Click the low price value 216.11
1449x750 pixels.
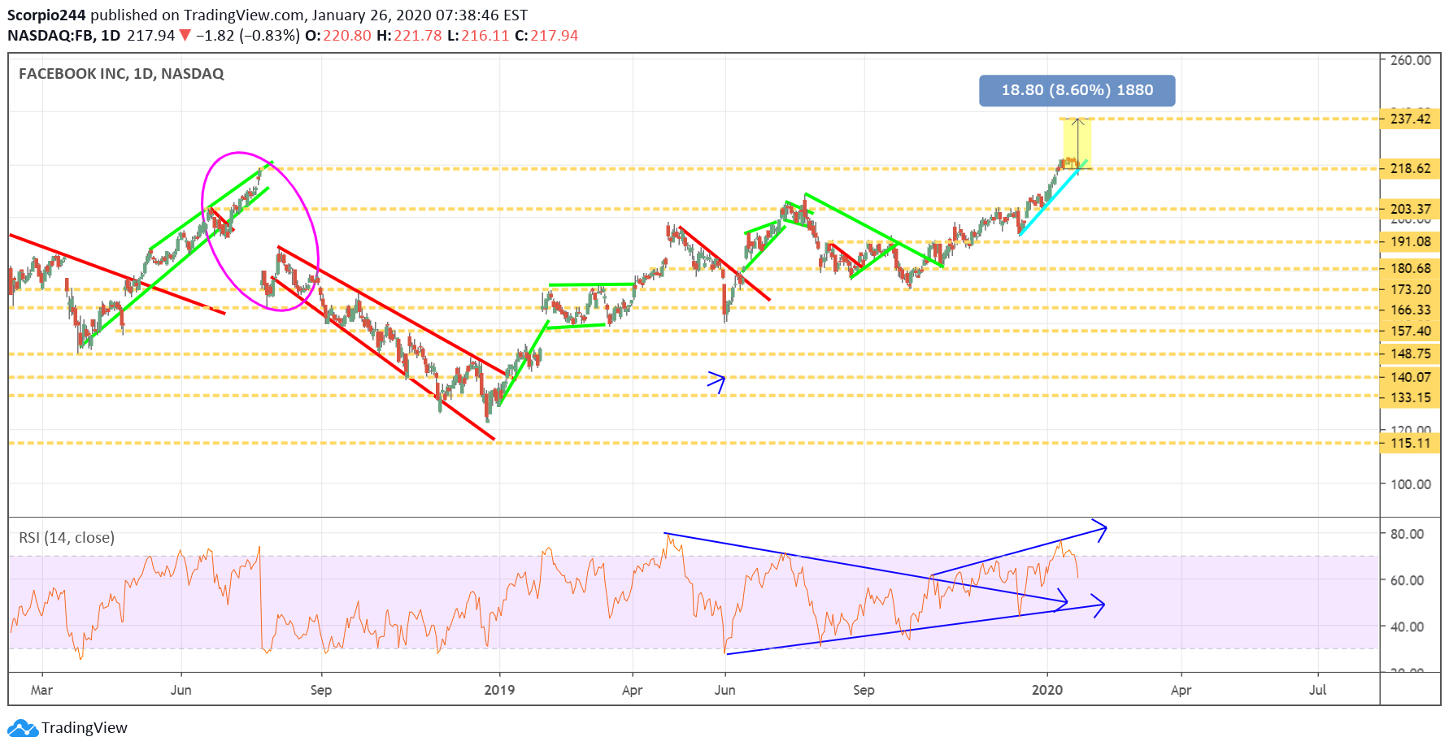pyautogui.click(x=485, y=36)
